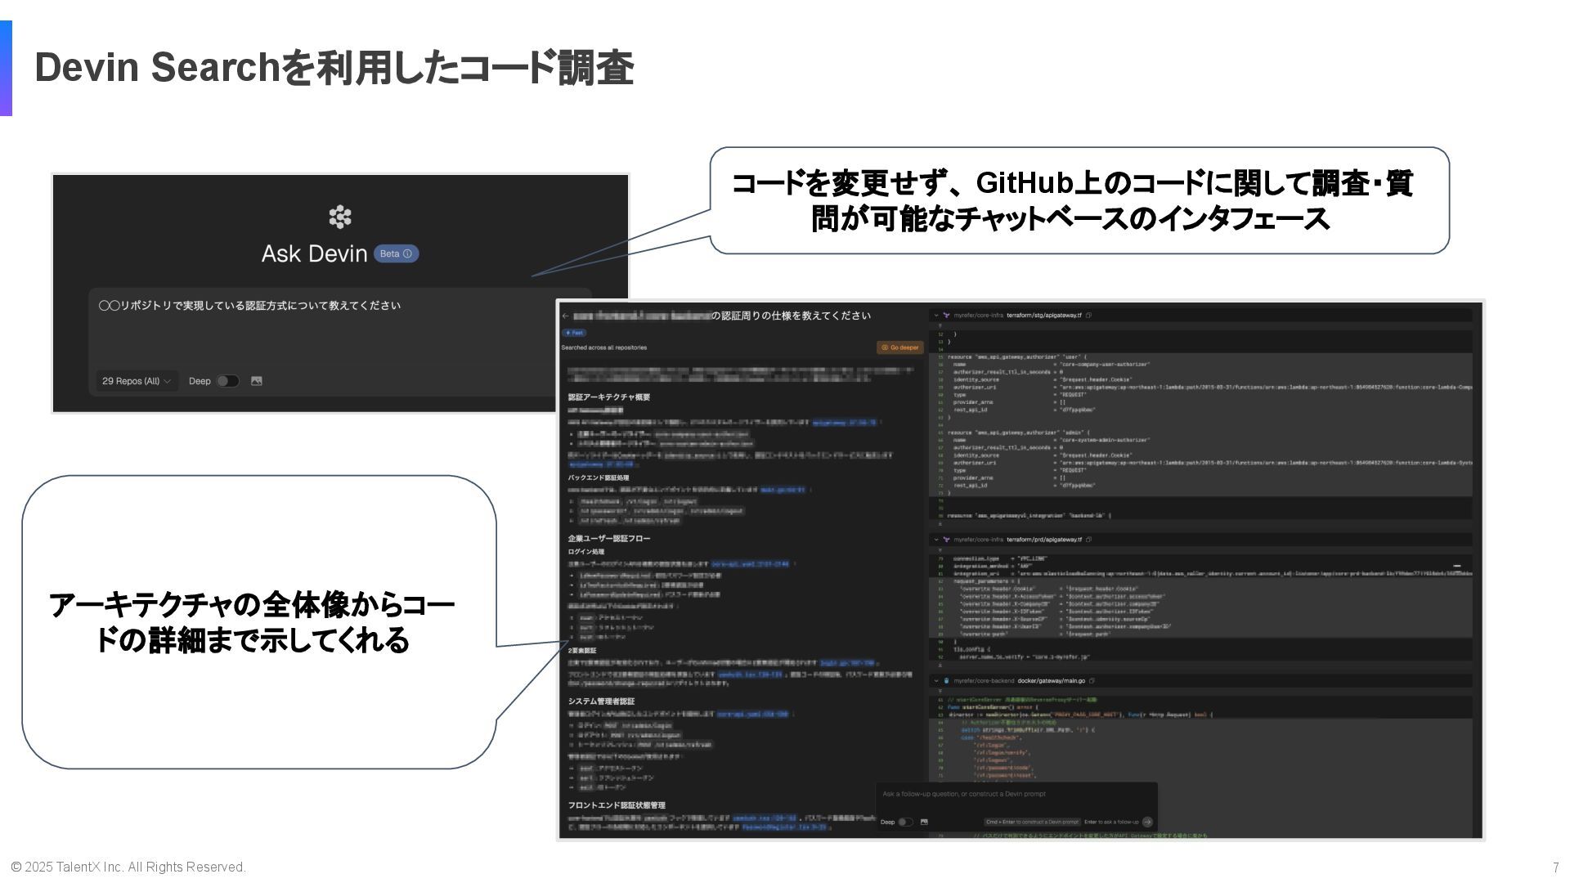Send follow-up with the arrow button
Image resolution: width=1570 pixels, height=883 pixels.
point(1147,822)
